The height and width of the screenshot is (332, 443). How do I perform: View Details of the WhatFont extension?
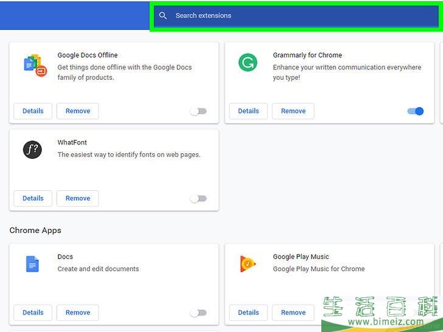point(33,198)
